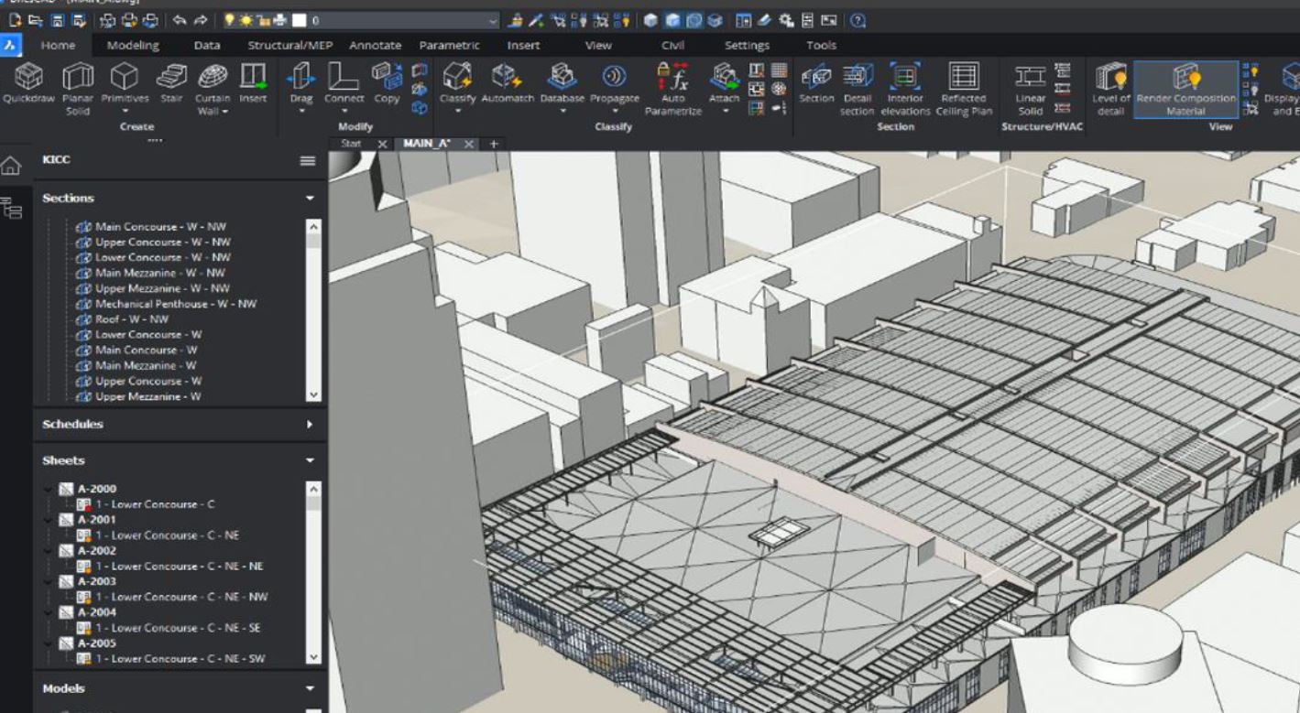This screenshot has width=1300, height=713.
Task: Click Sheets list scroll down arrow
Action: coord(314,657)
